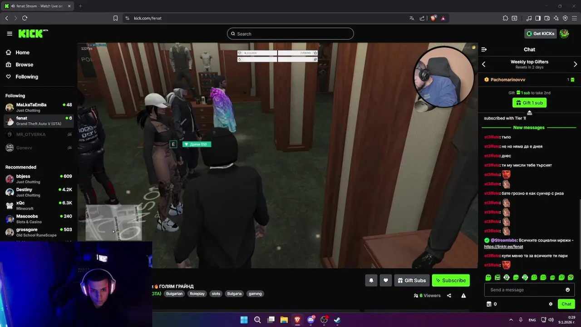Open Brave VPN shield icon
Screen dimensions: 581x327
(x=565, y=18)
